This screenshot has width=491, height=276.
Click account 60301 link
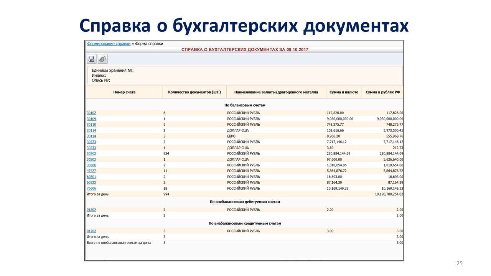91,177
